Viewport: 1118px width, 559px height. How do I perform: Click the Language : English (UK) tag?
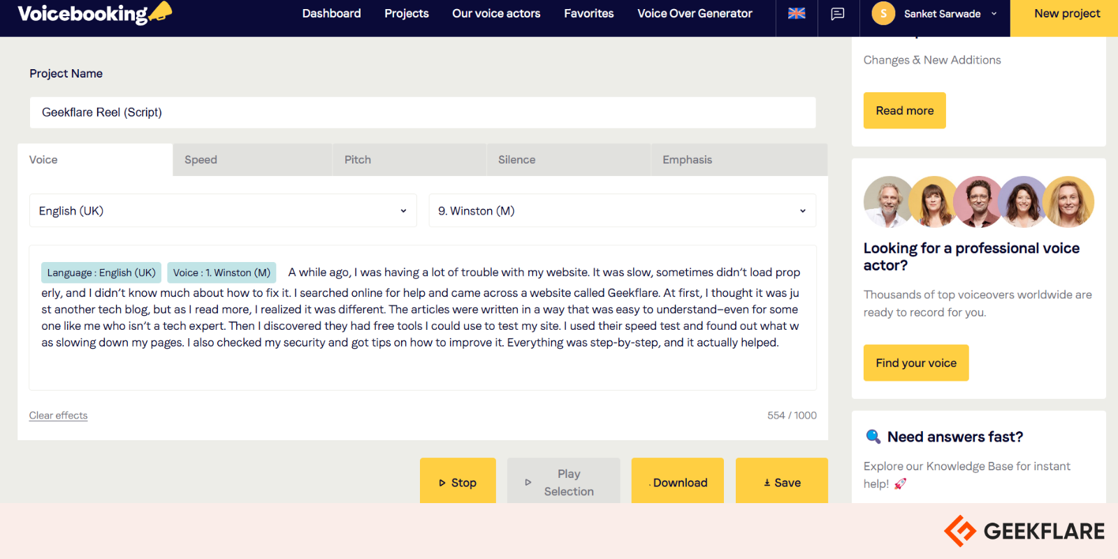pyautogui.click(x=101, y=273)
